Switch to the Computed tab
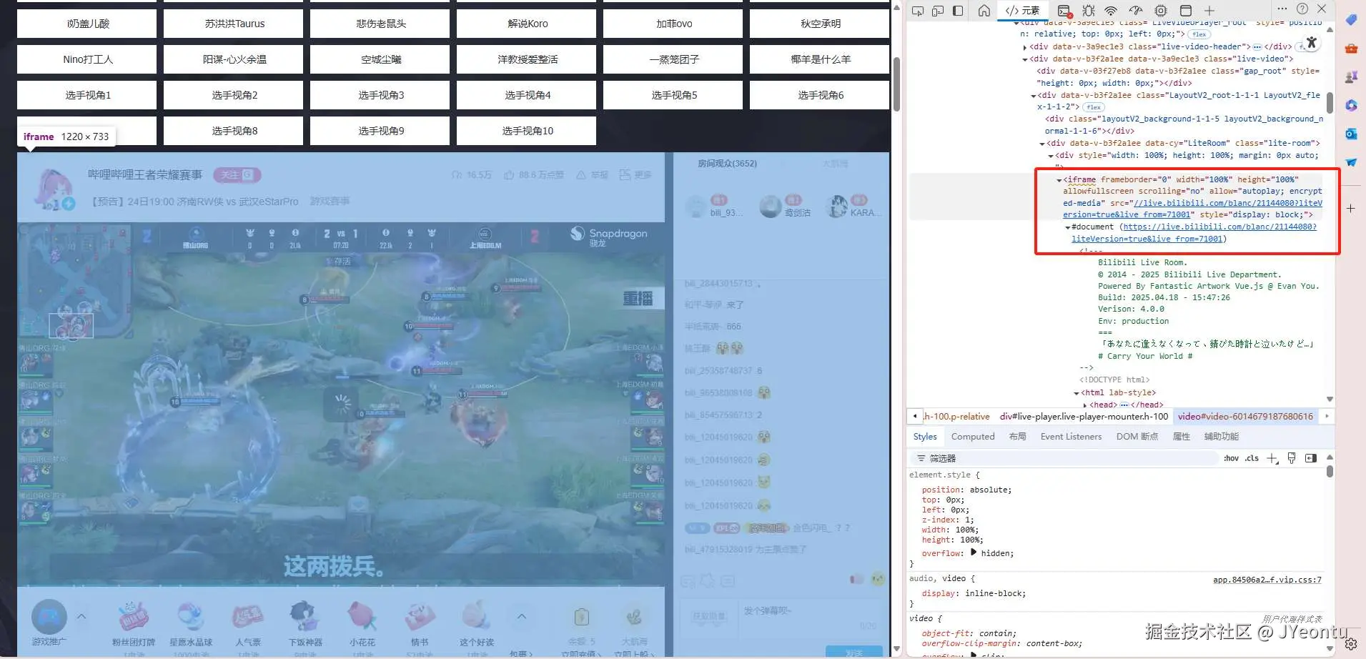Viewport: 1366px width, 659px height. 973,437
